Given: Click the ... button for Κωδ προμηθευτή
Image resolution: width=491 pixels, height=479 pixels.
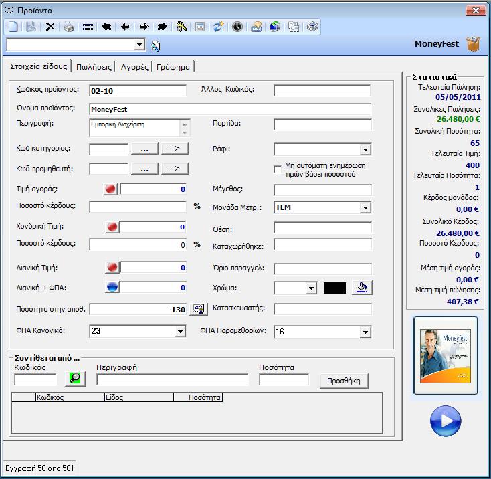Looking at the screenshot, I should click(144, 169).
